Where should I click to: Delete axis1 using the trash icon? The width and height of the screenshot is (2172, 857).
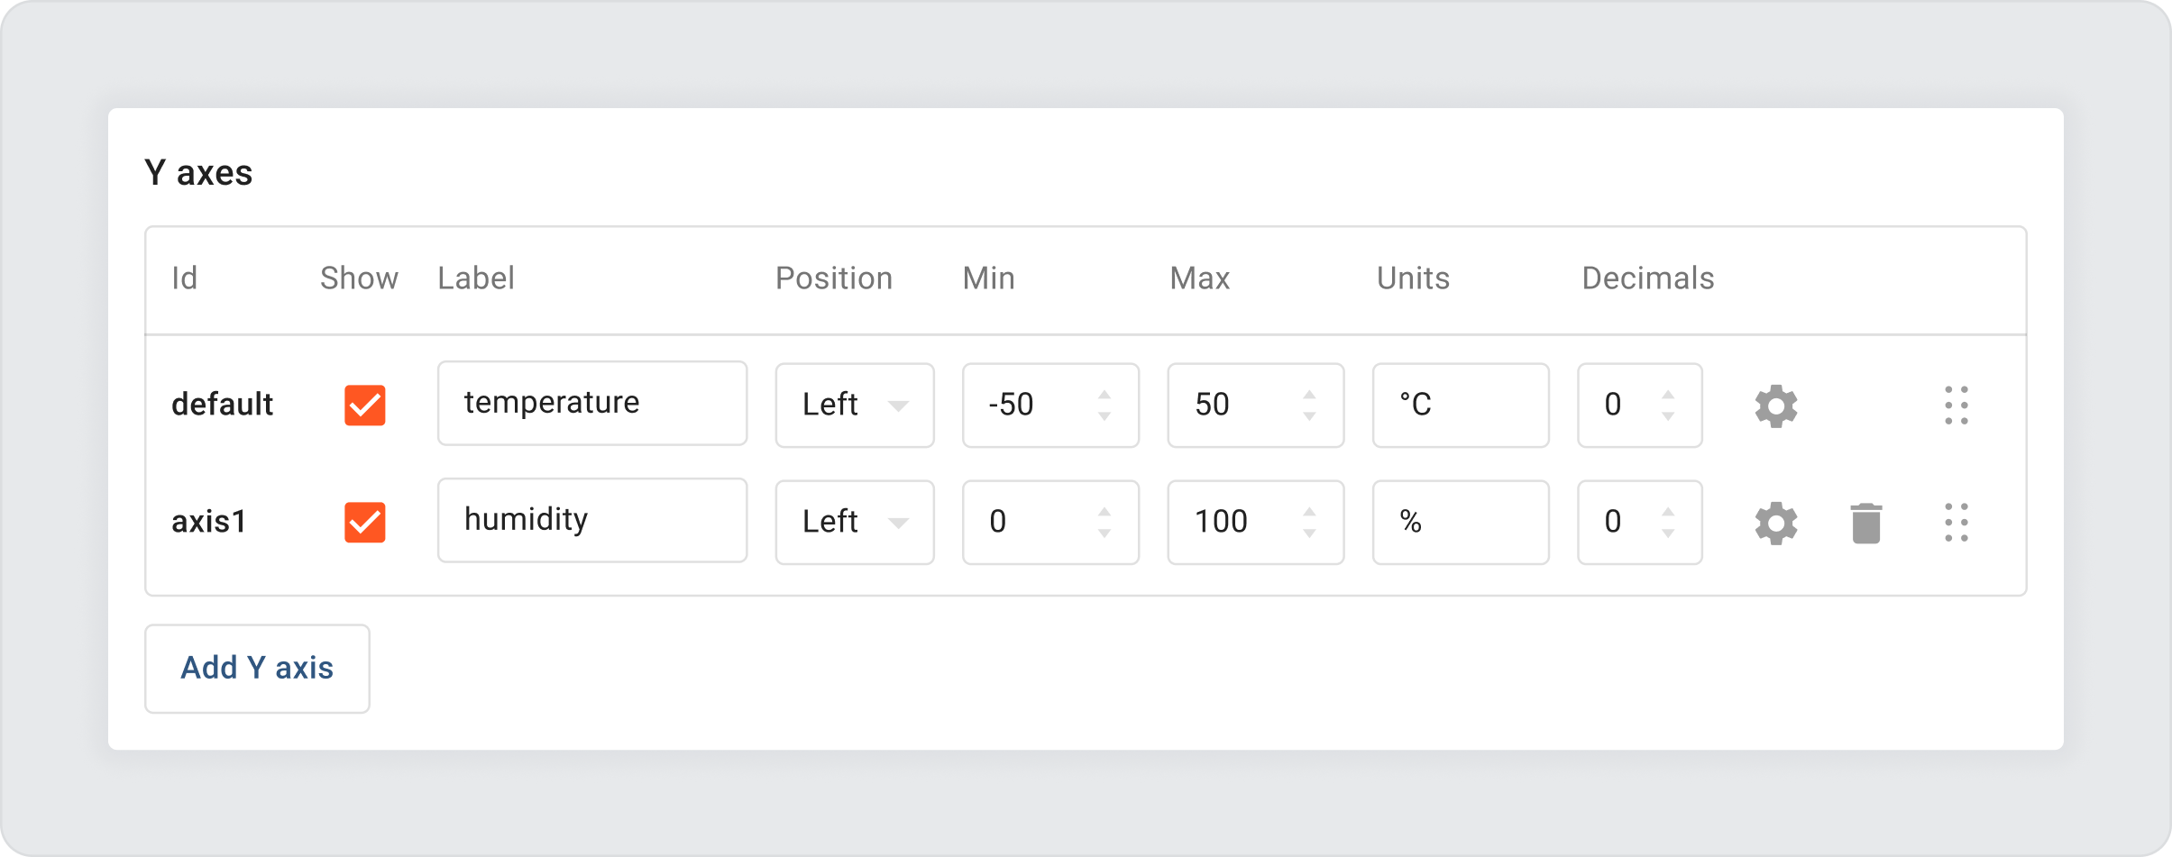pos(1865,522)
